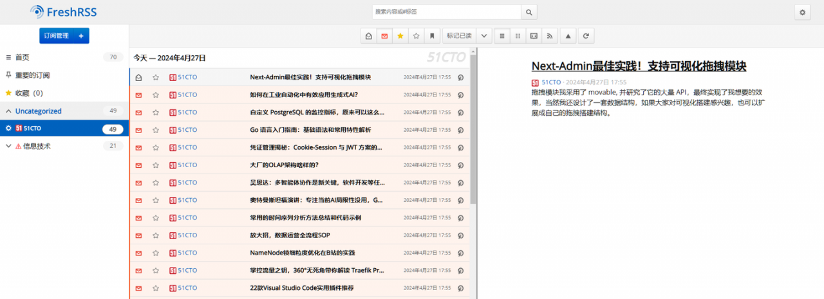Viewport: 824px width, 299px height.
Task: Toggle the show-favorites yellow star filter
Action: (400, 36)
